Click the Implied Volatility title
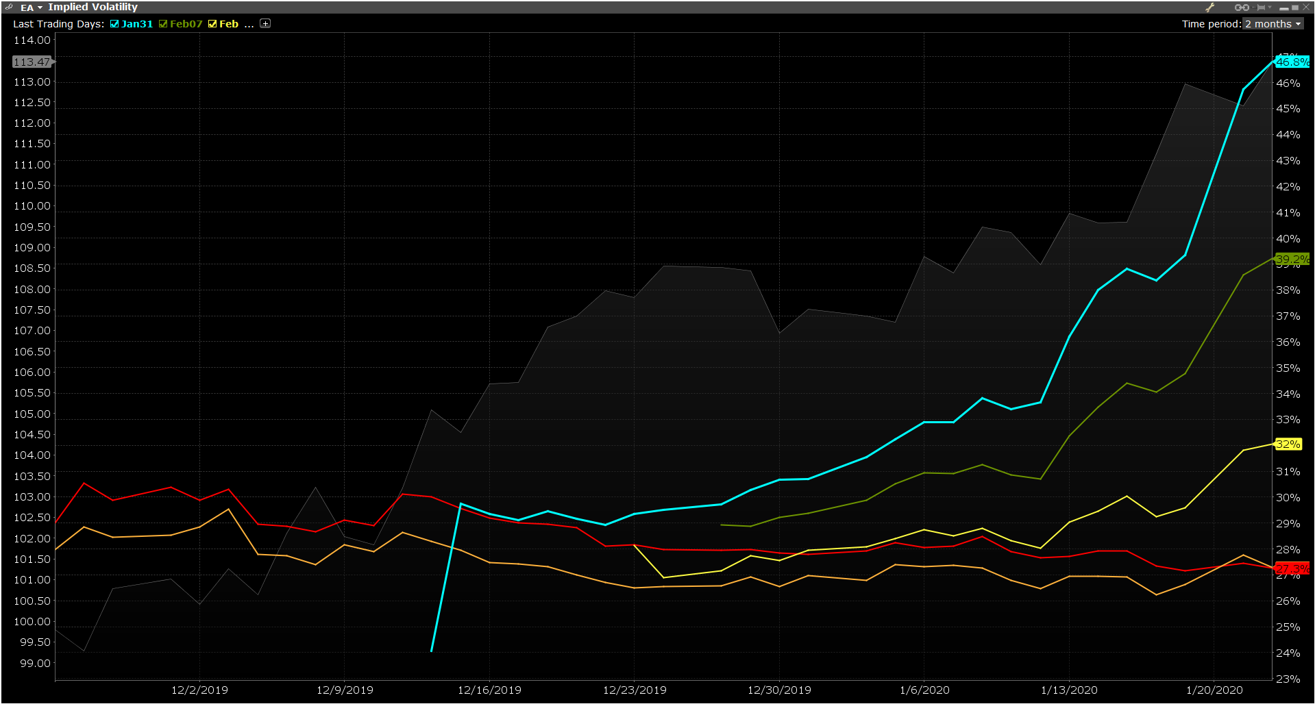The height and width of the screenshot is (704, 1315). click(x=93, y=7)
